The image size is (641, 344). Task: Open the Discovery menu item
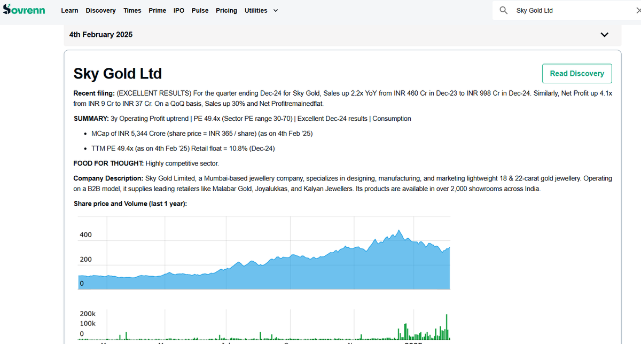(100, 11)
